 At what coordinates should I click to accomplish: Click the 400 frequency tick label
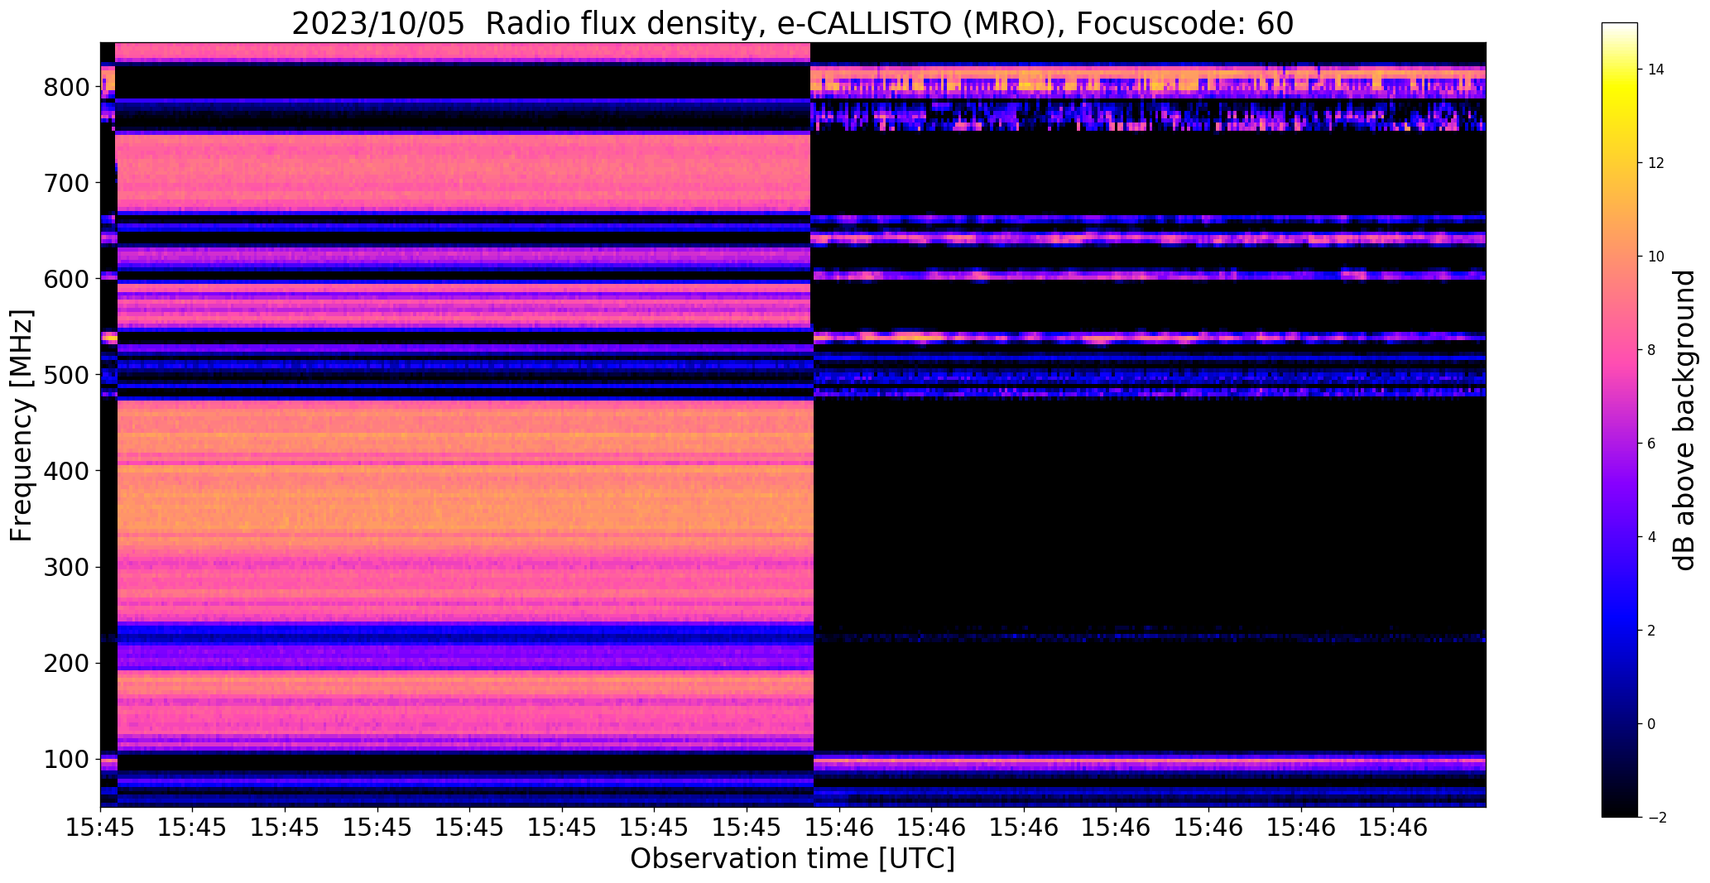[x=67, y=471]
